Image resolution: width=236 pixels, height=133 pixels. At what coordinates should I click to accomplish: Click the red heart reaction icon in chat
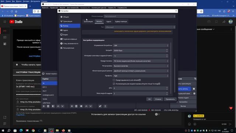pyautogui.click(x=231, y=108)
